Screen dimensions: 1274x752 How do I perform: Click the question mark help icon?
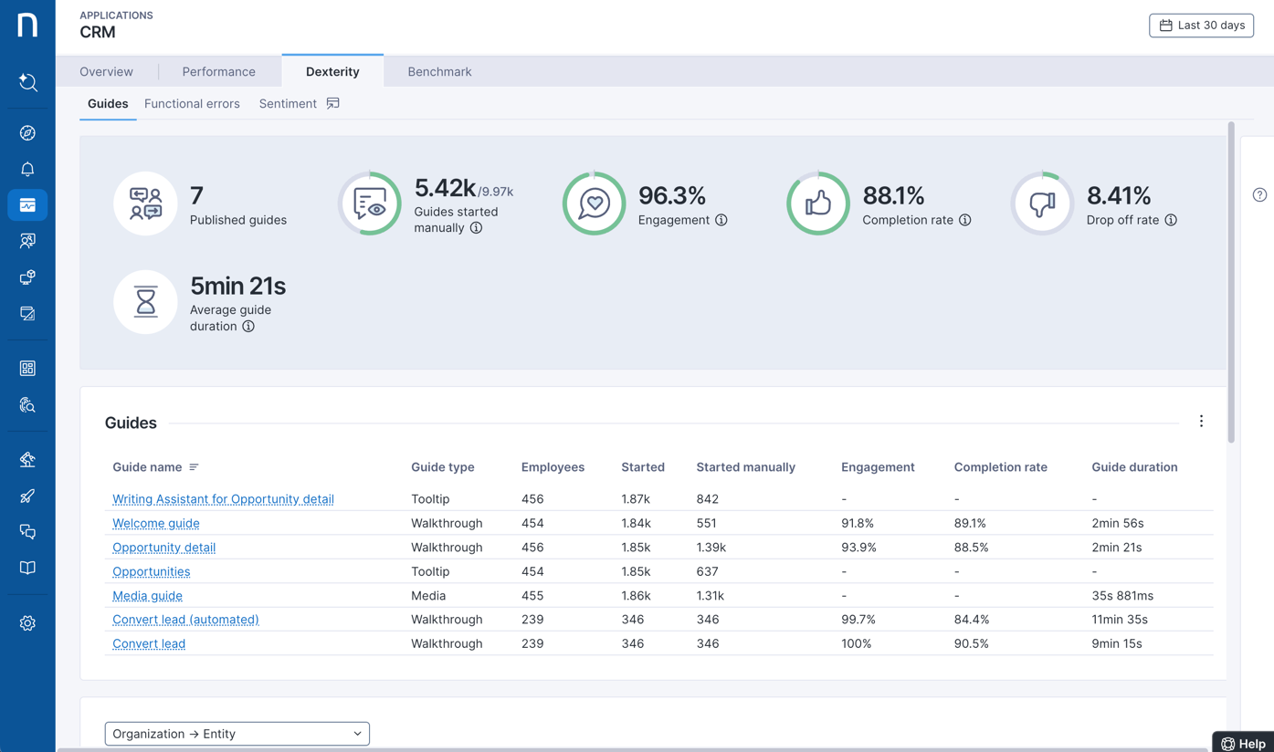tap(1259, 194)
